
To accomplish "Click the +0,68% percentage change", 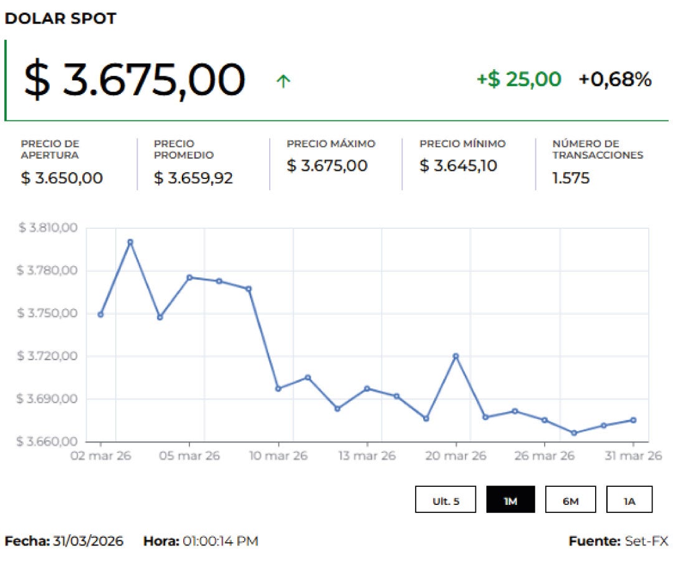I will (614, 80).
